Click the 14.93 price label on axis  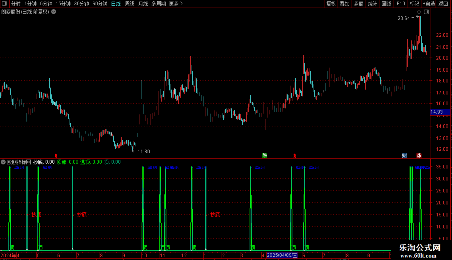click(x=440, y=112)
